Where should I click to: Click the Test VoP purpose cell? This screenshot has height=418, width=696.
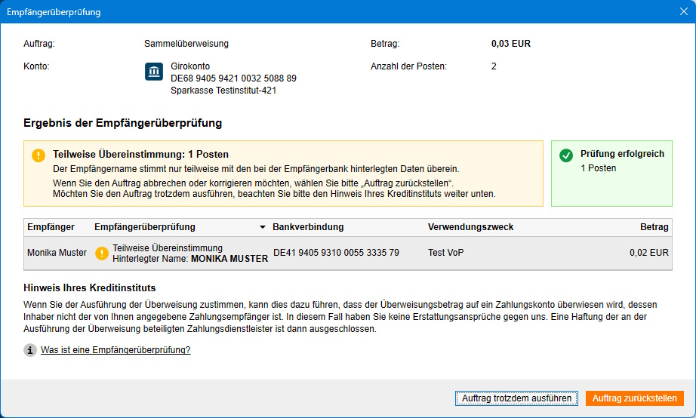point(445,253)
